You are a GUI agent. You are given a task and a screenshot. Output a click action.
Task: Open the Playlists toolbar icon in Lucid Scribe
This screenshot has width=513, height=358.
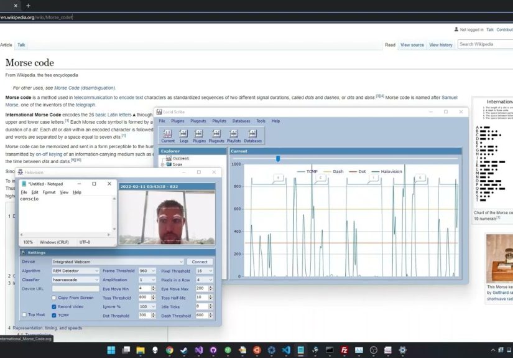click(x=234, y=136)
